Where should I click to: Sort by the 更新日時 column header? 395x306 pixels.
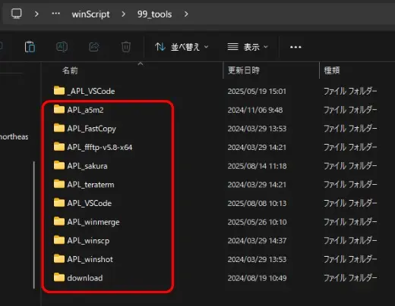tap(244, 70)
